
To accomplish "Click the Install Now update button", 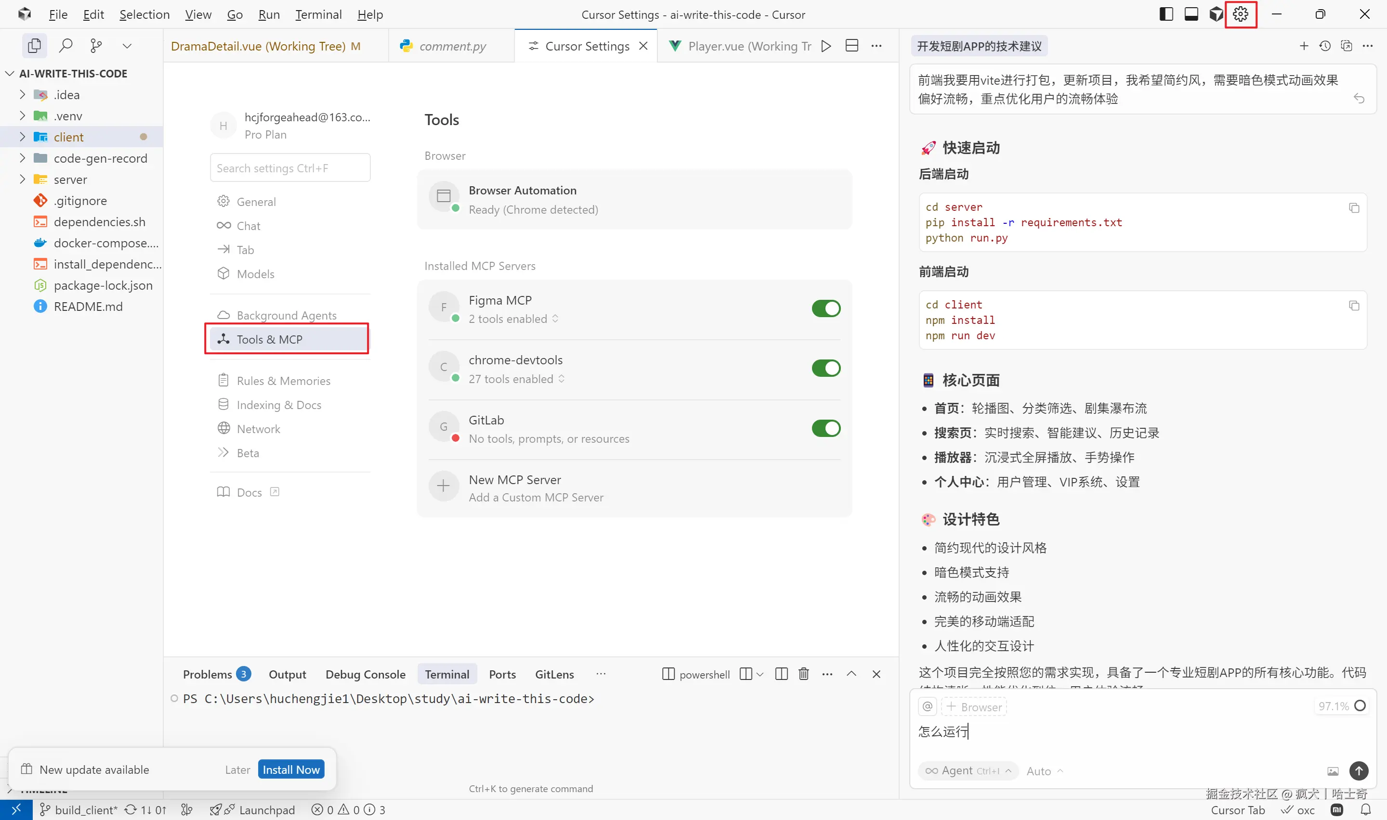I will [291, 769].
